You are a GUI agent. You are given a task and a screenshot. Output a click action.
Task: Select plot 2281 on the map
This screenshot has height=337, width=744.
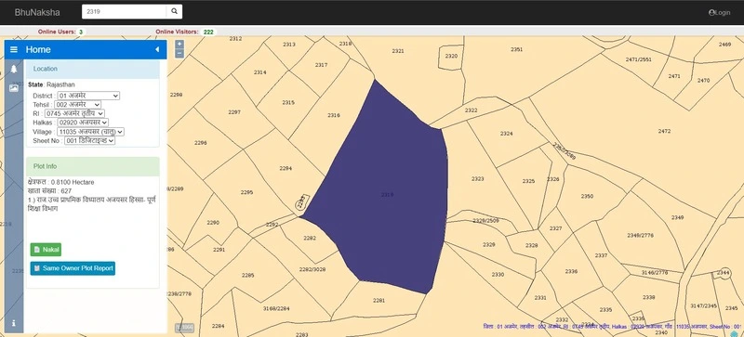[x=379, y=300]
